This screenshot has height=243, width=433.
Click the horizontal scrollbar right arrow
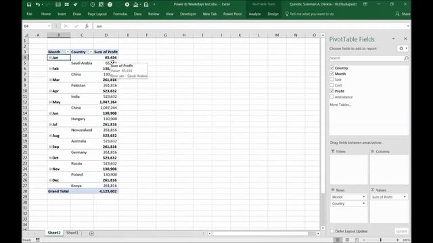pyautogui.click(x=318, y=234)
